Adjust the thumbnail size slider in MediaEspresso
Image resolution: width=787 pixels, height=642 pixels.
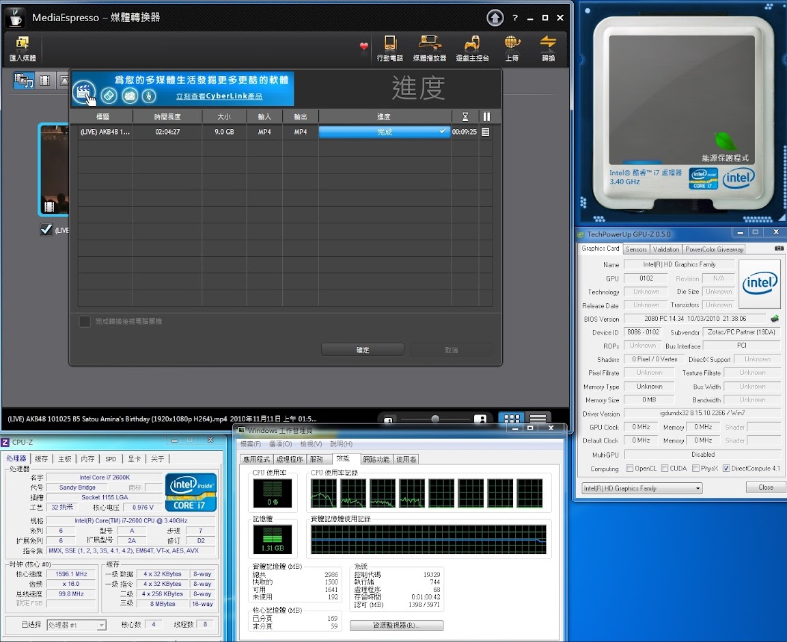click(434, 419)
